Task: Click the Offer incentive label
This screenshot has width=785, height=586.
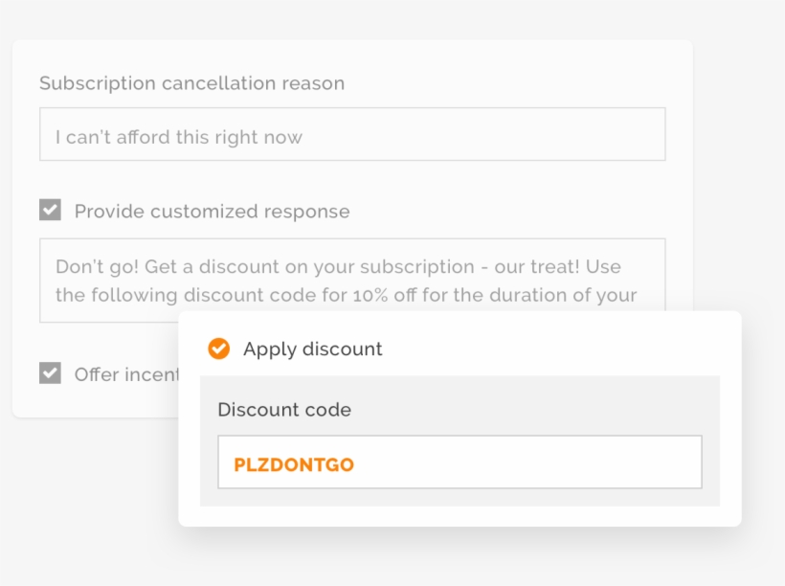Action: coord(120,373)
